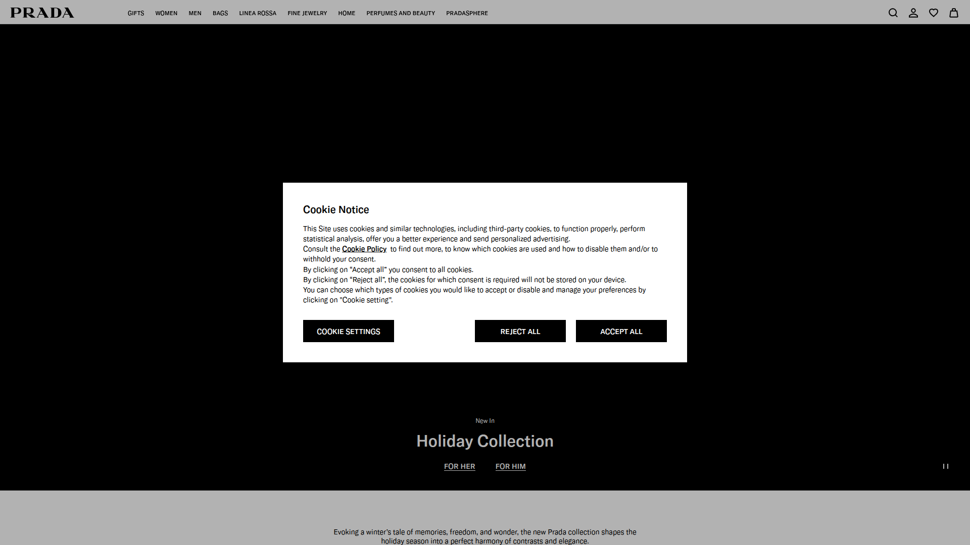The width and height of the screenshot is (970, 545).
Task: Open the PRADASPHERE section
Action: tap(467, 13)
